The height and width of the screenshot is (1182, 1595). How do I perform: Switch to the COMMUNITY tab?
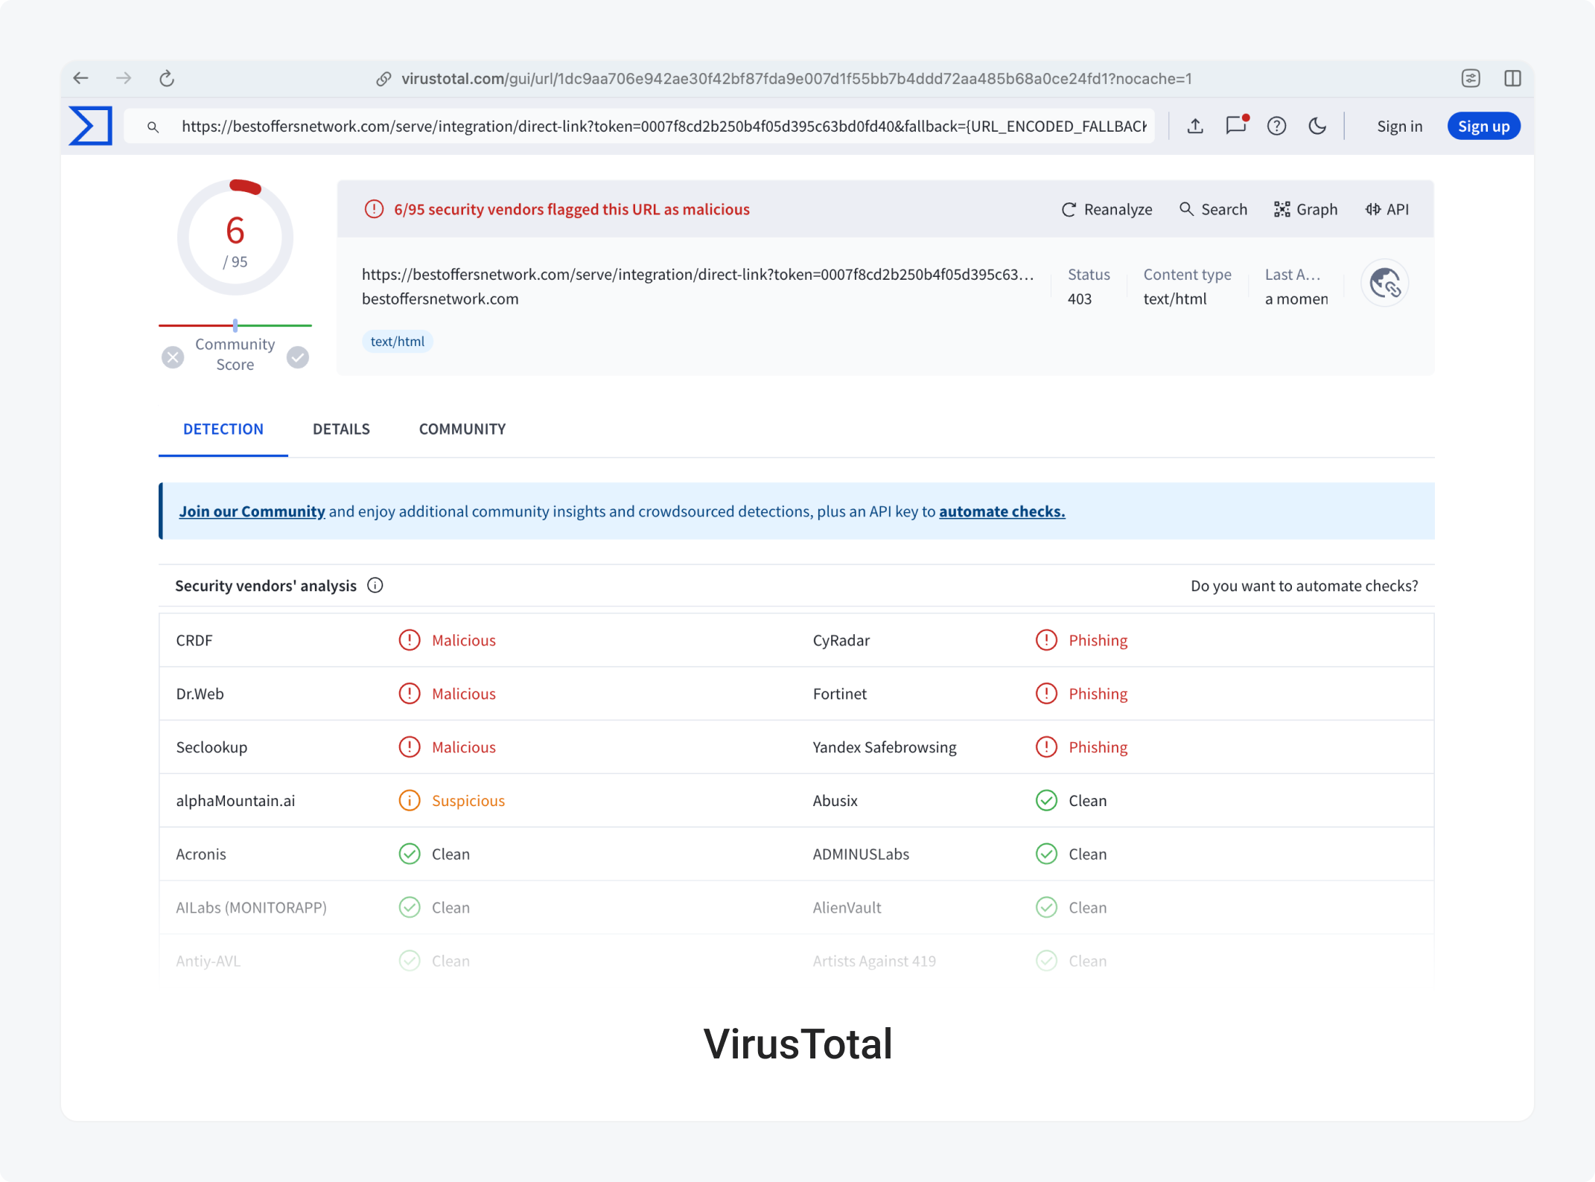point(462,429)
